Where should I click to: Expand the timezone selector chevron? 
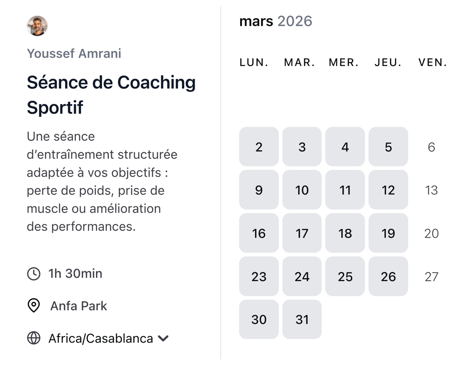163,339
